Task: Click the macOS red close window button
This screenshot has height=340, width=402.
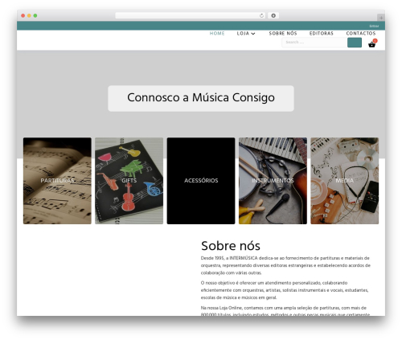Action: [x=23, y=15]
